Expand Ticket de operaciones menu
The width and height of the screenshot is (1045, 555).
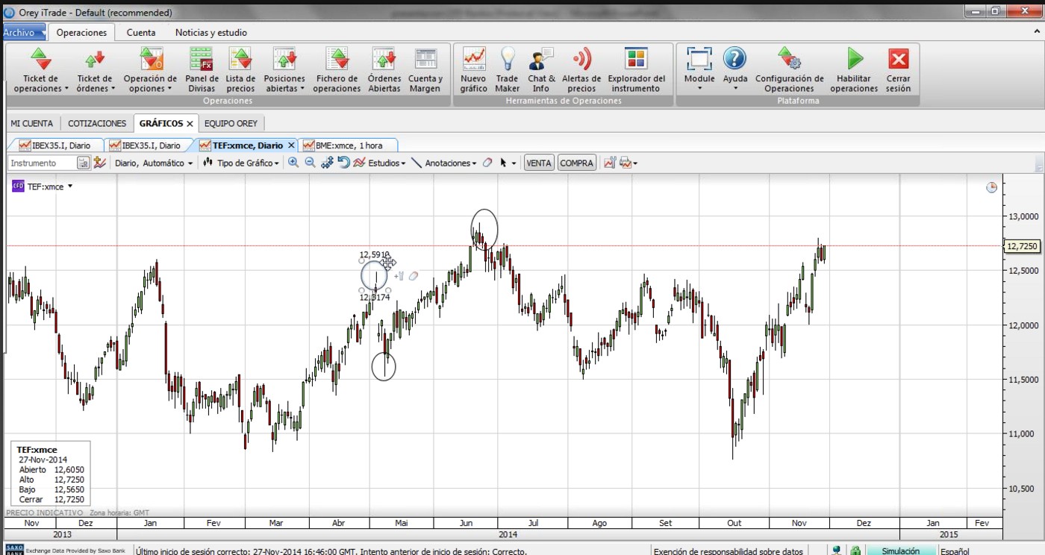point(40,69)
